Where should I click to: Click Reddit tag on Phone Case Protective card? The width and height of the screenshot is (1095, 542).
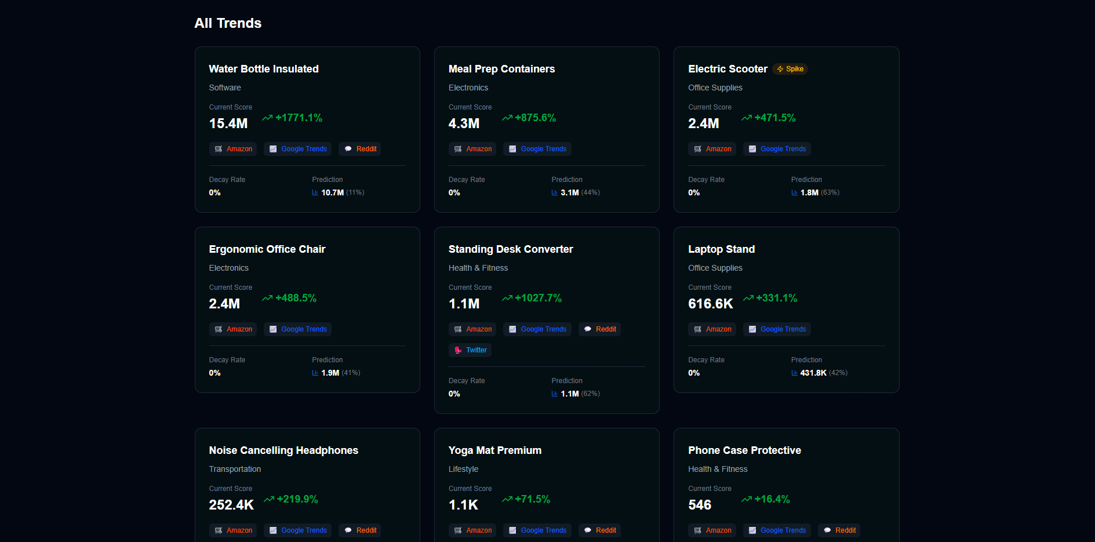(x=839, y=530)
